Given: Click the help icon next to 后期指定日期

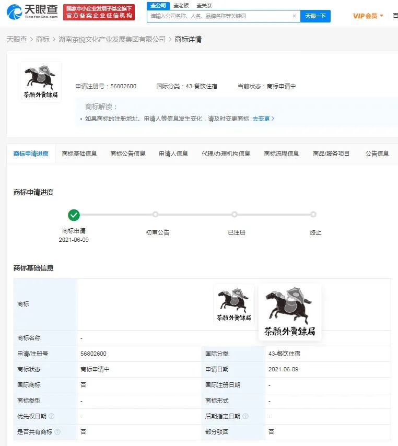Looking at the screenshot, I should 245,416.
